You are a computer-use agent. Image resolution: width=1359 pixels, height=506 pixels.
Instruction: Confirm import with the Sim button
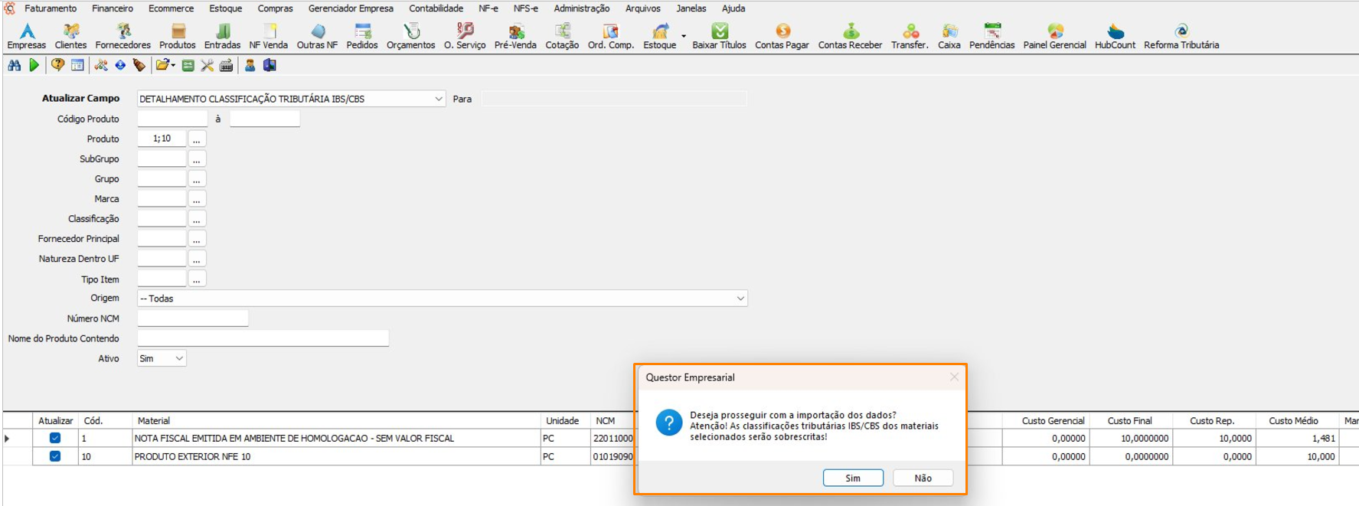tap(853, 478)
